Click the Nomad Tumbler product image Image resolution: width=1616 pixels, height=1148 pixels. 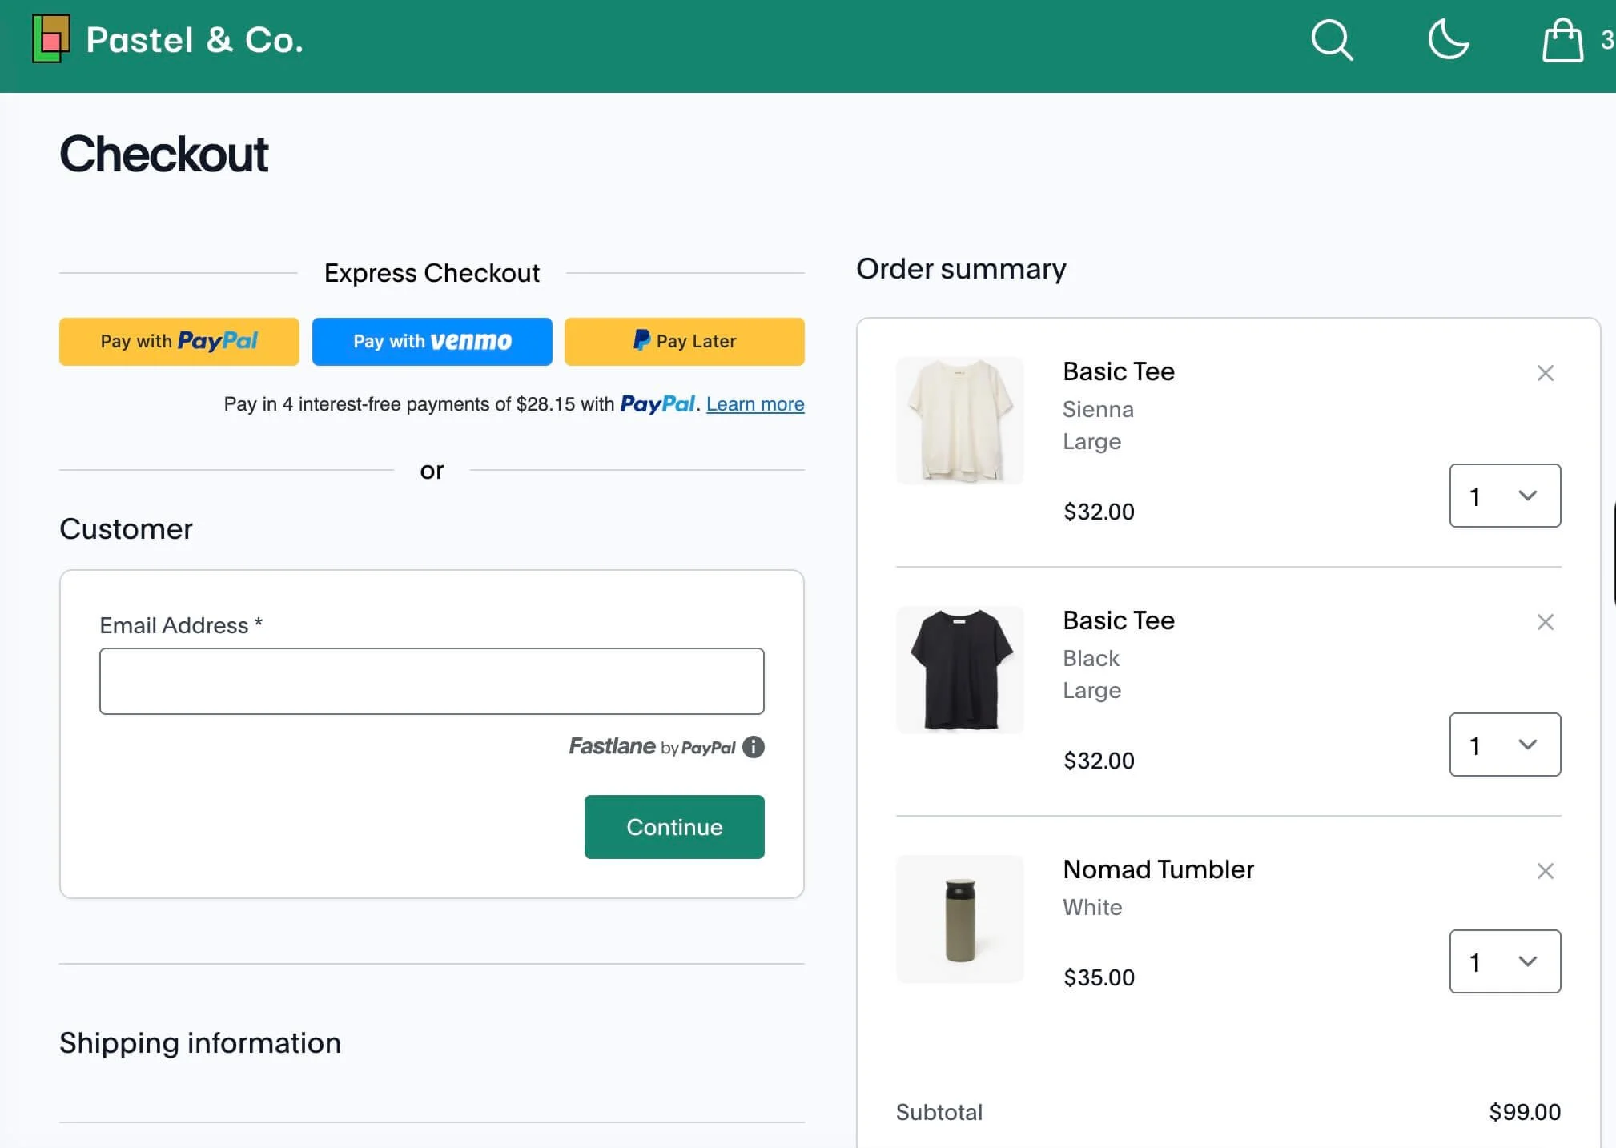click(959, 918)
